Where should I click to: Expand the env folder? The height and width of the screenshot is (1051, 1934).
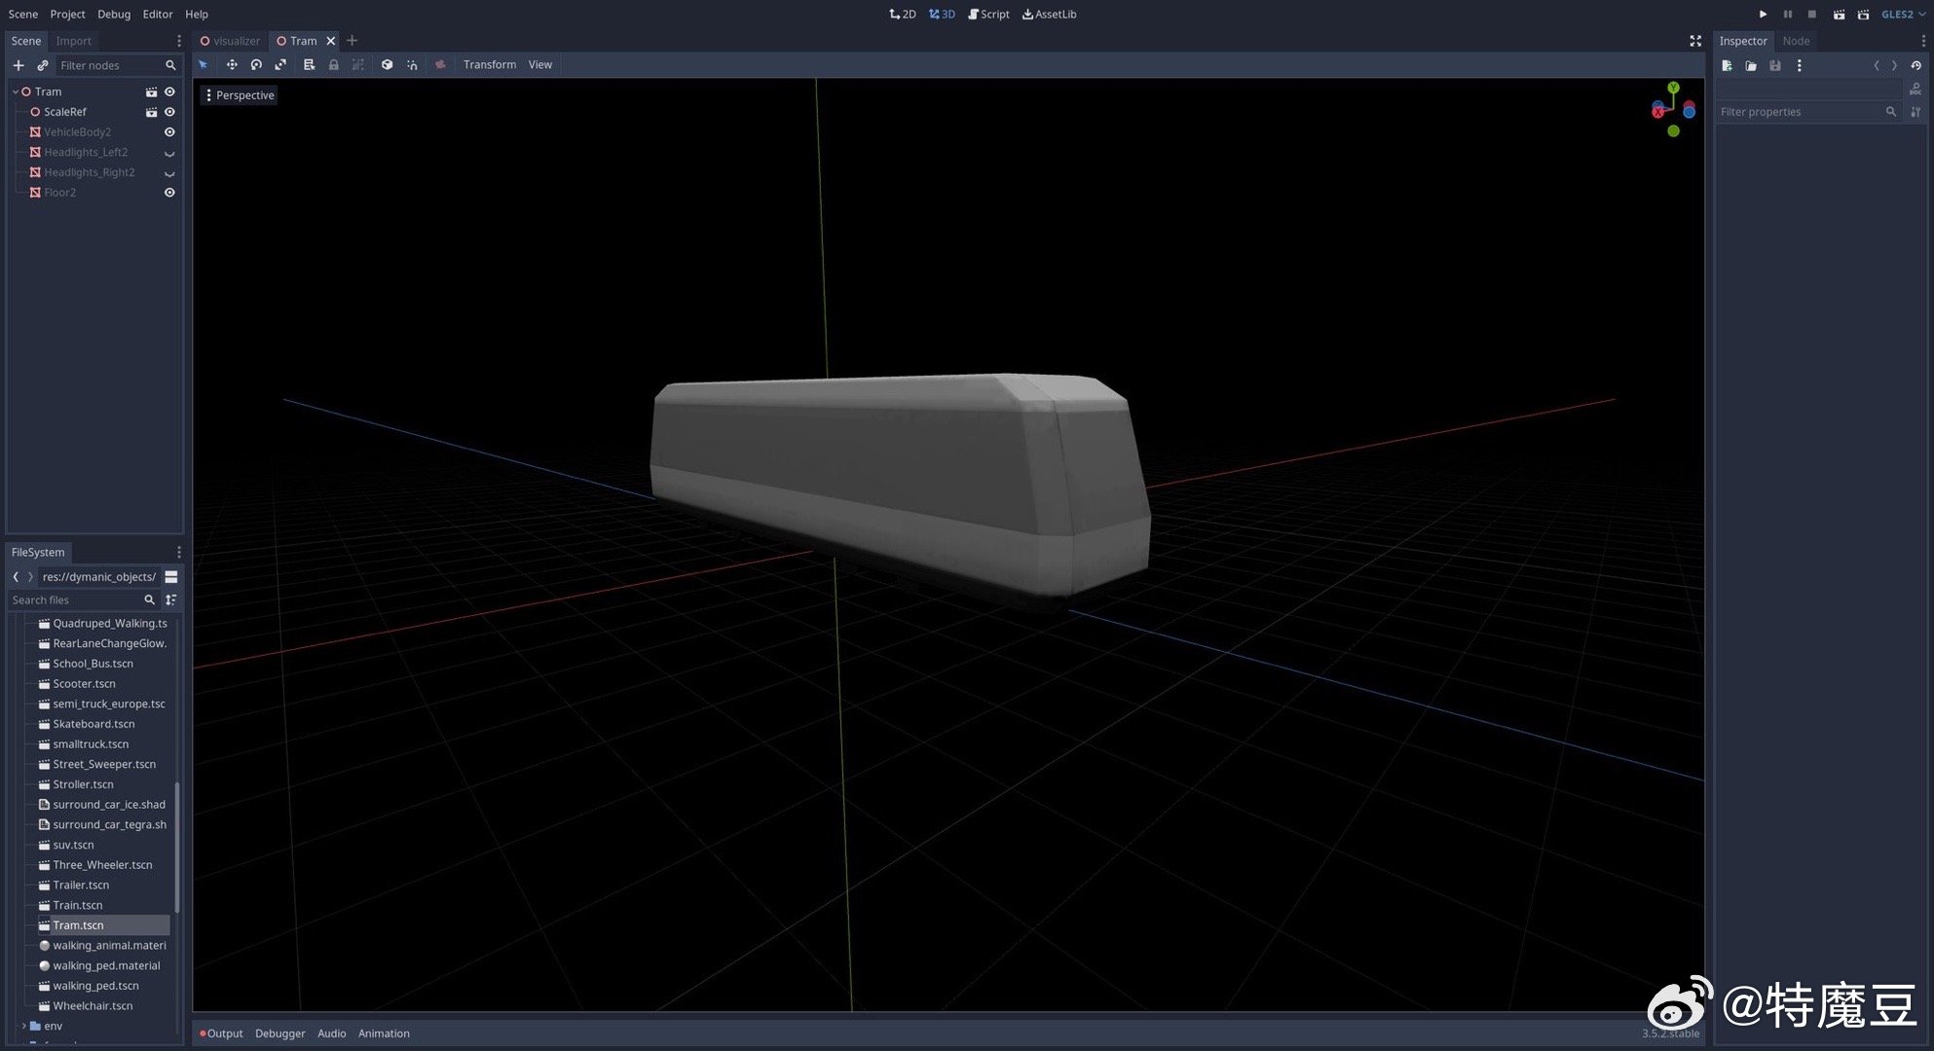coord(23,1026)
